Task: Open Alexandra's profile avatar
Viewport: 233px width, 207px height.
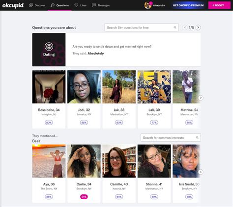Action: (x=147, y=5)
